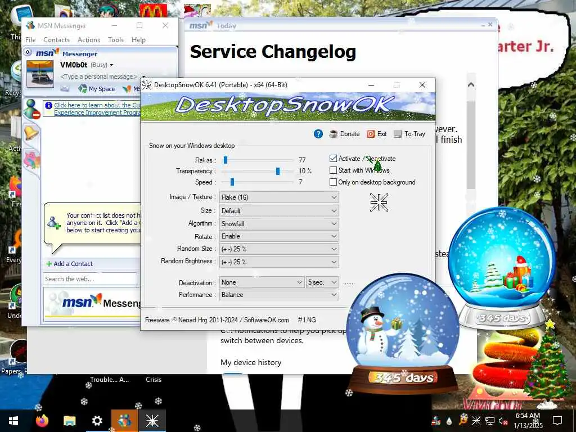Launch Firefox from the taskbar
Viewport: 576px width, 432px height.
42,421
